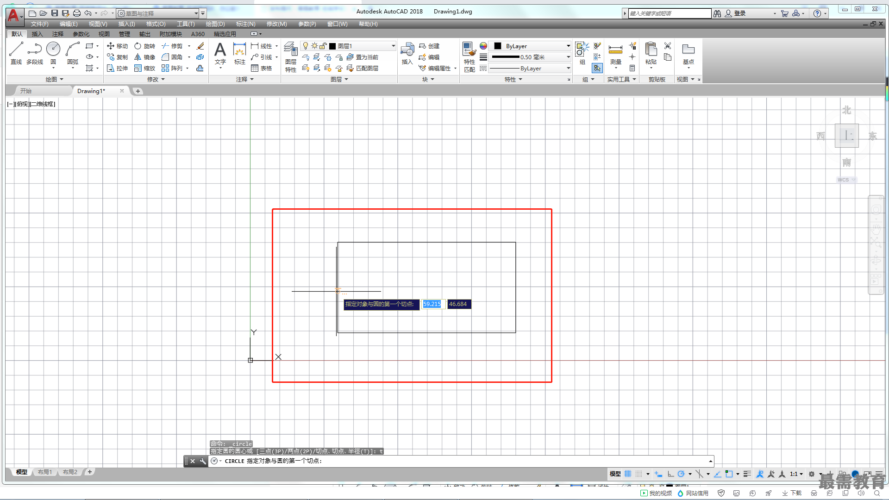
Task: Click the Table (表格) tool
Action: 261,68
